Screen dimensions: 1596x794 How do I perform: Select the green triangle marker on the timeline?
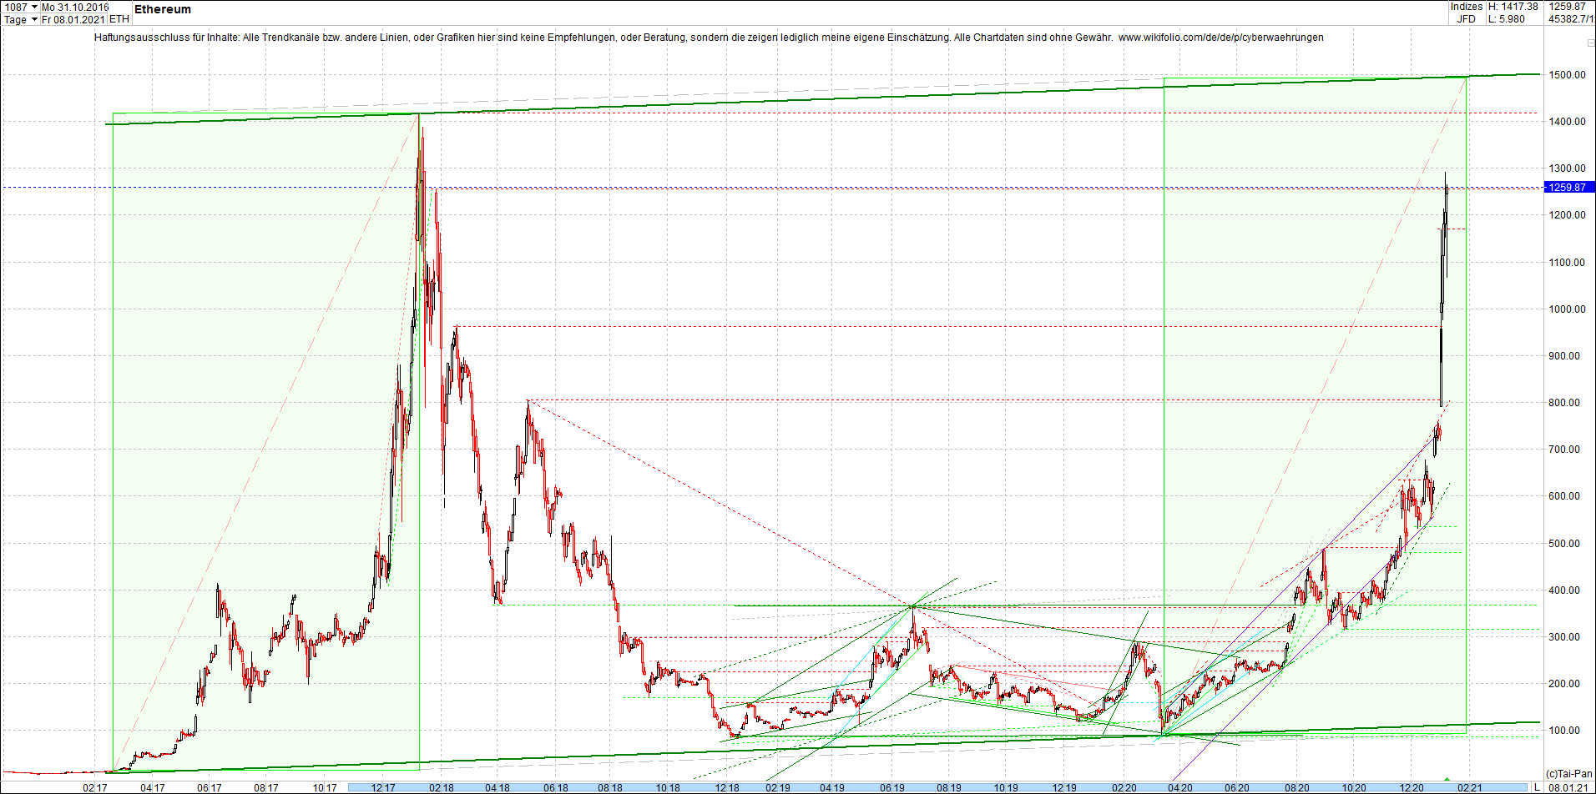[x=1447, y=779]
